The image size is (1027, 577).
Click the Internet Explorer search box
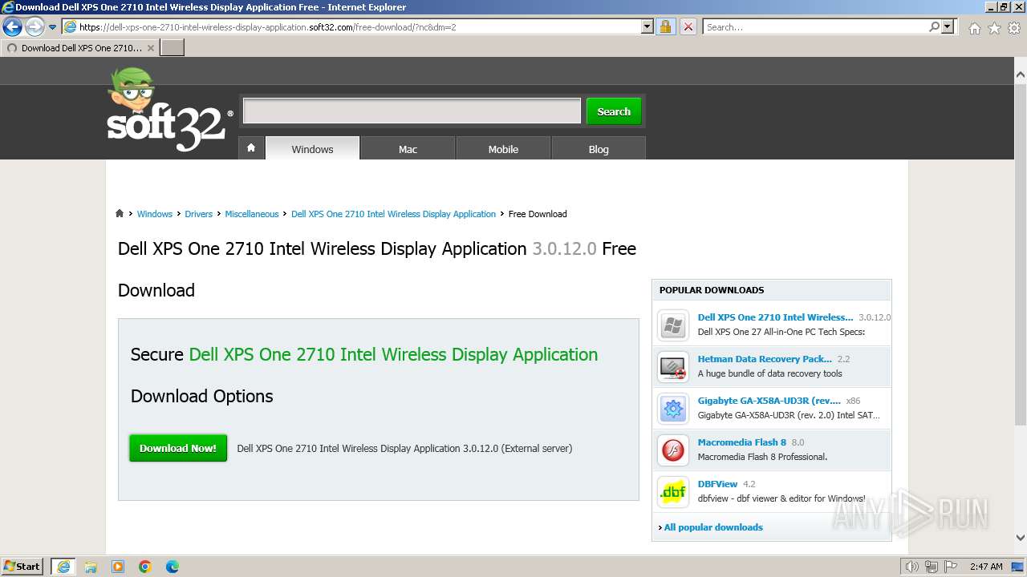coord(814,26)
